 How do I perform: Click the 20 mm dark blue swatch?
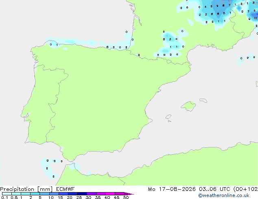(72, 194)
